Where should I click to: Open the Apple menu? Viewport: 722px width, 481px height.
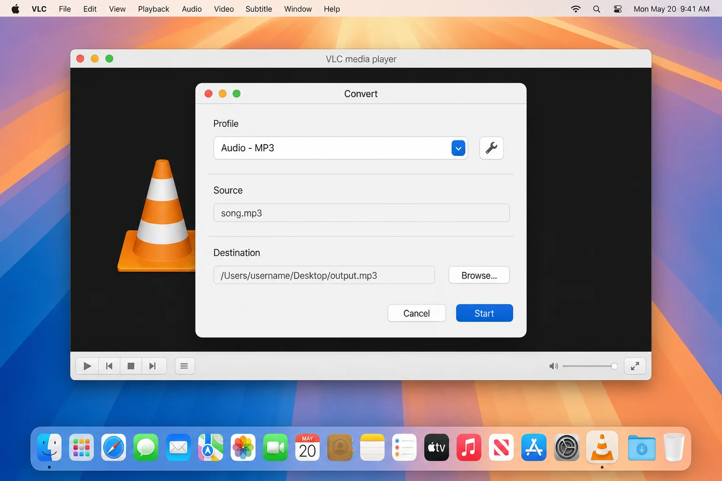(16, 9)
